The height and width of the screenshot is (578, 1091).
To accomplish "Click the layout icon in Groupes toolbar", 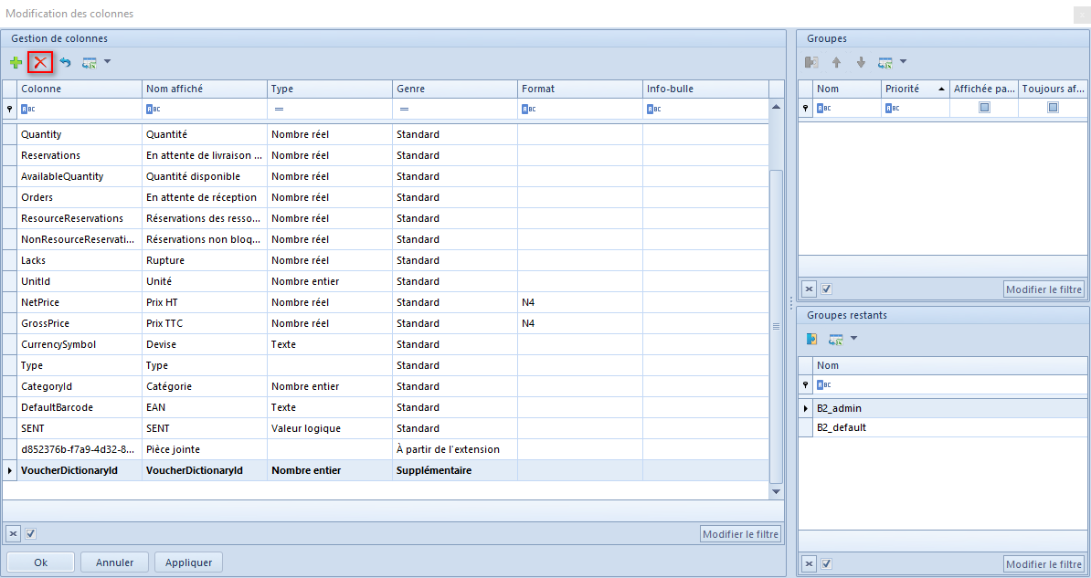I will [x=885, y=63].
